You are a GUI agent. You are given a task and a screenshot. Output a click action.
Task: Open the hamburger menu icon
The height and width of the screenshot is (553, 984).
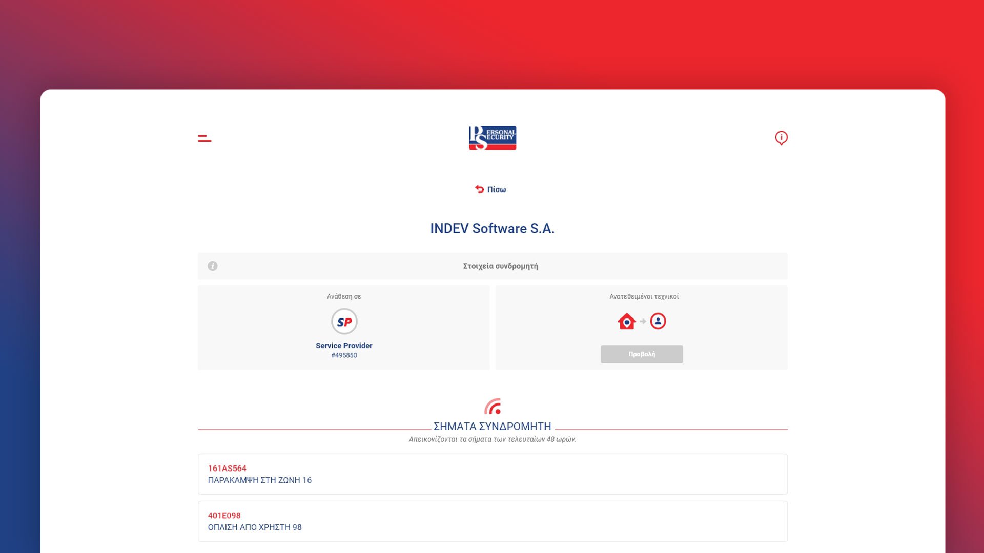[204, 138]
